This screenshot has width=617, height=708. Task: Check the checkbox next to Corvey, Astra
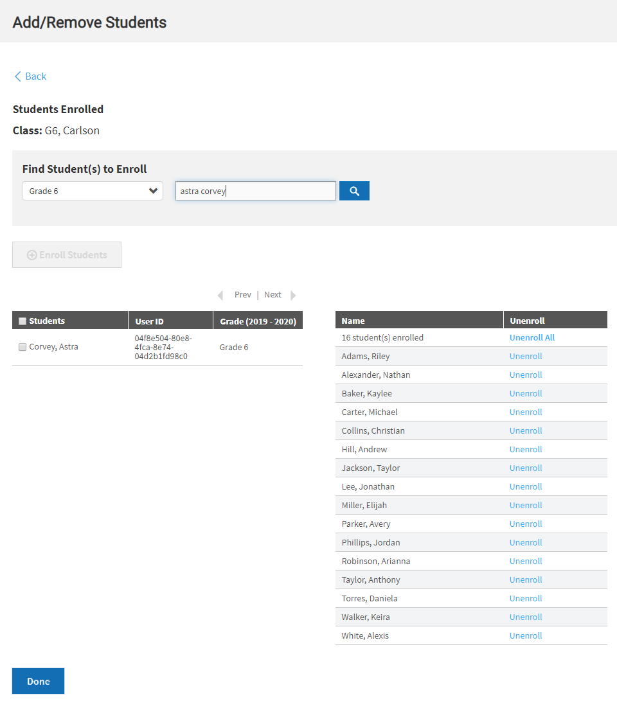(22, 346)
